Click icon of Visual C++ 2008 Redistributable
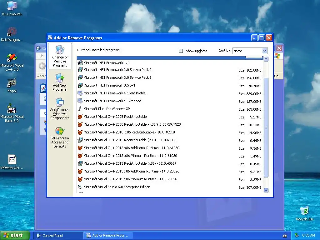 80,124
